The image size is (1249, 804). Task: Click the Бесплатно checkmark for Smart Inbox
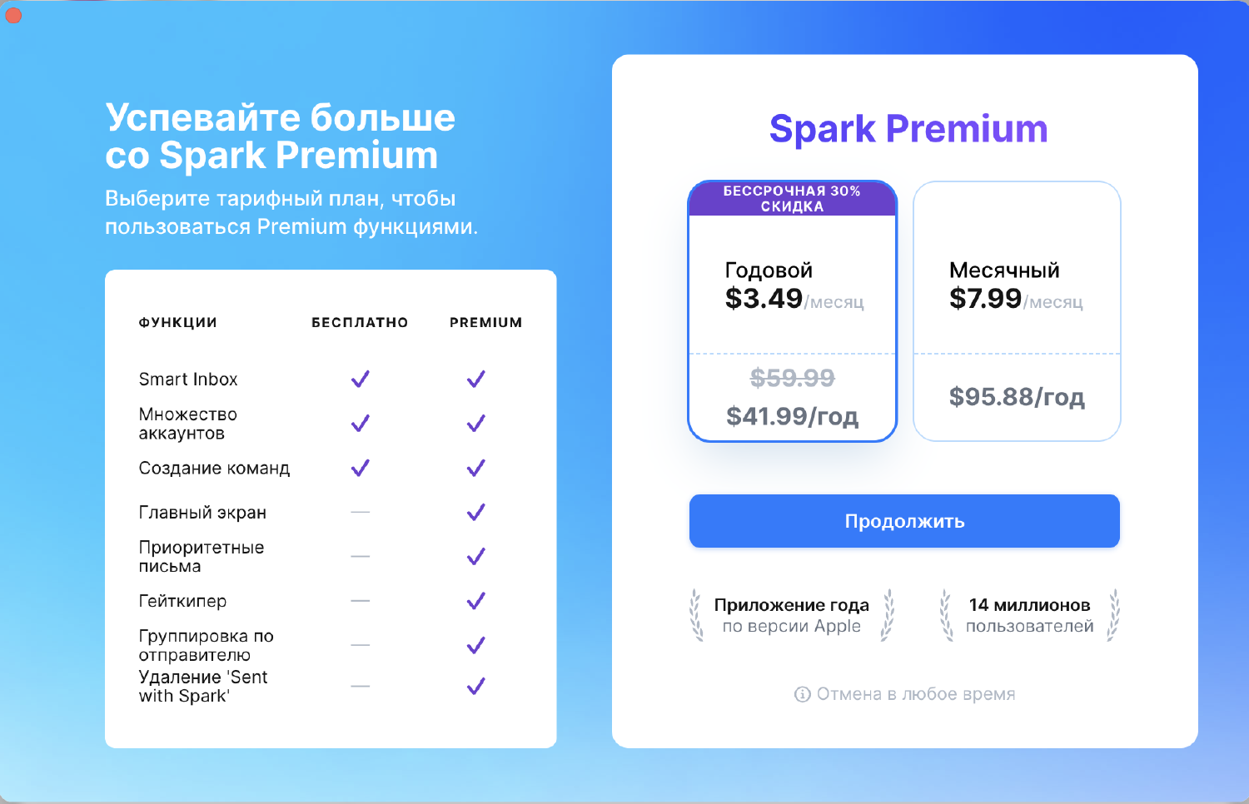click(360, 380)
